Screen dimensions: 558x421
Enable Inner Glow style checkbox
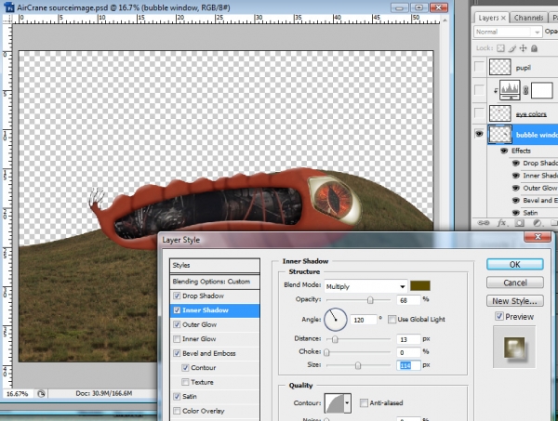tap(177, 339)
